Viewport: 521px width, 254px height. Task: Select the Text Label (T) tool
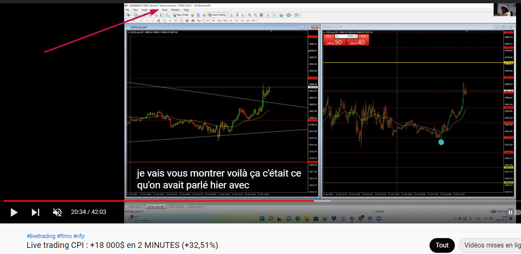click(176, 20)
